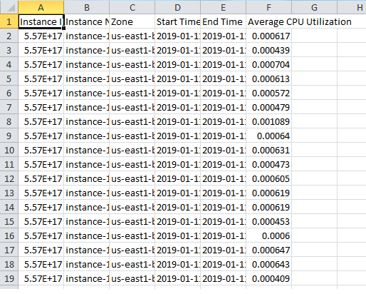
Task: Select column G header
Action: pyautogui.click(x=314, y=7)
